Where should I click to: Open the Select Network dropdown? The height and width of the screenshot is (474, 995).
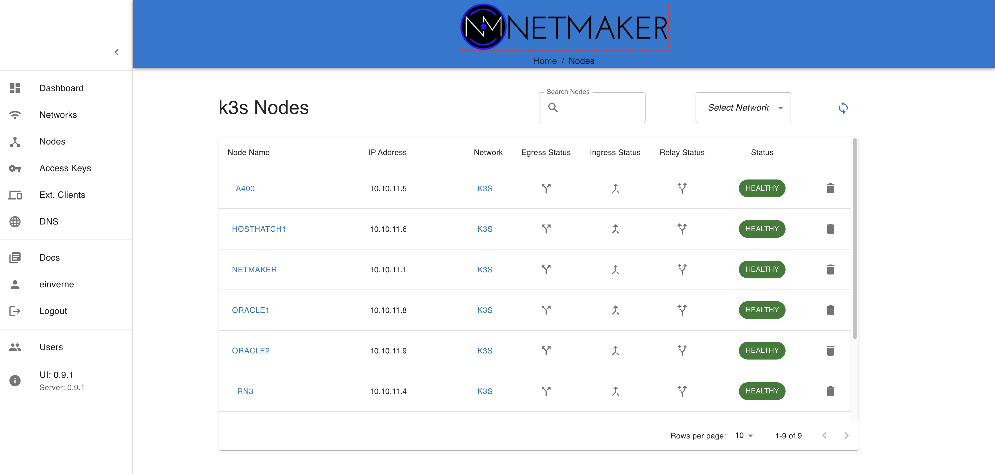743,108
